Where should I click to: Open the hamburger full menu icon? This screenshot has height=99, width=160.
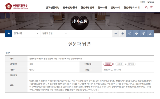pyautogui.click(x=151, y=7)
